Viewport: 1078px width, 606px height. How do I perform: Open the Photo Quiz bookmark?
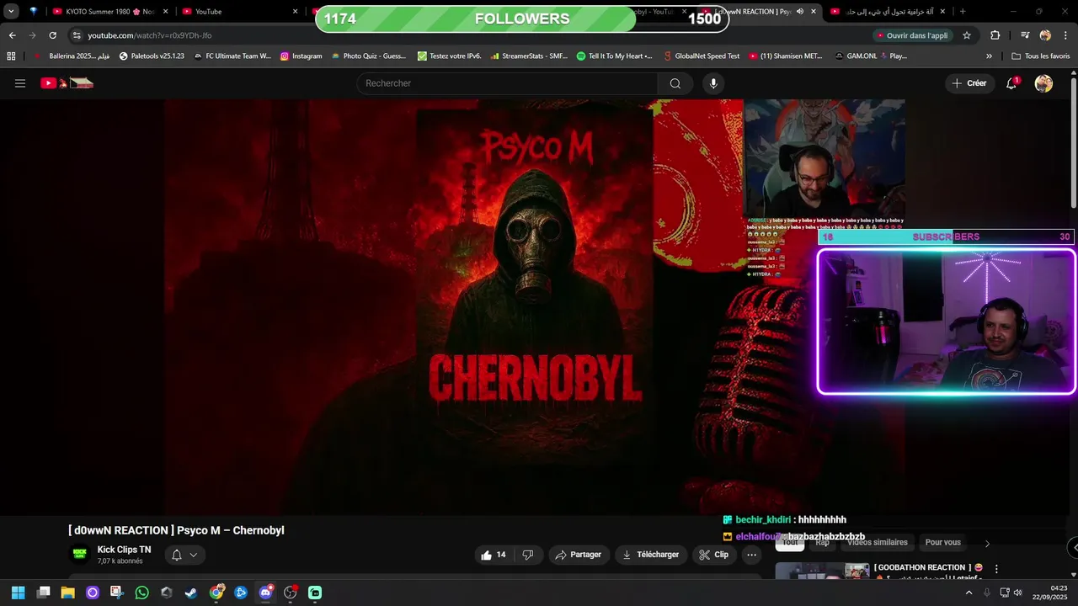[x=369, y=56]
